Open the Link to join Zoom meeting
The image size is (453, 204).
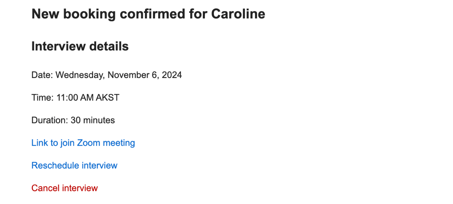(x=83, y=143)
